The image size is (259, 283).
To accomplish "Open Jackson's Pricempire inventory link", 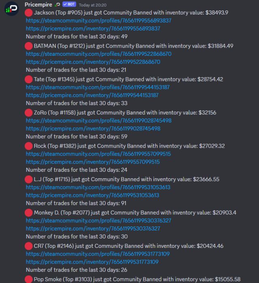I will pyautogui.click(x=93, y=29).
